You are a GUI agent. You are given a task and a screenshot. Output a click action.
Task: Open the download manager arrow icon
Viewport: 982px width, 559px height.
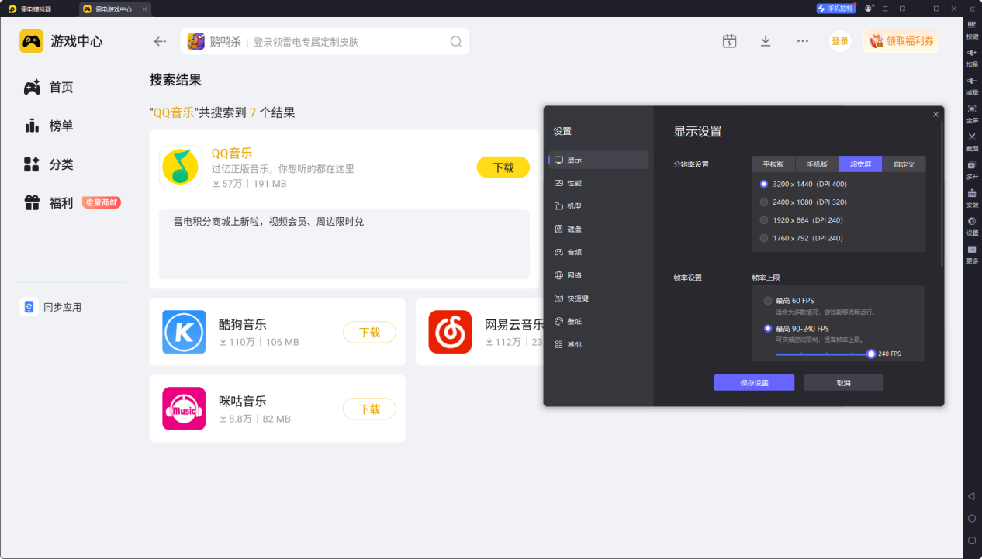[x=766, y=41]
